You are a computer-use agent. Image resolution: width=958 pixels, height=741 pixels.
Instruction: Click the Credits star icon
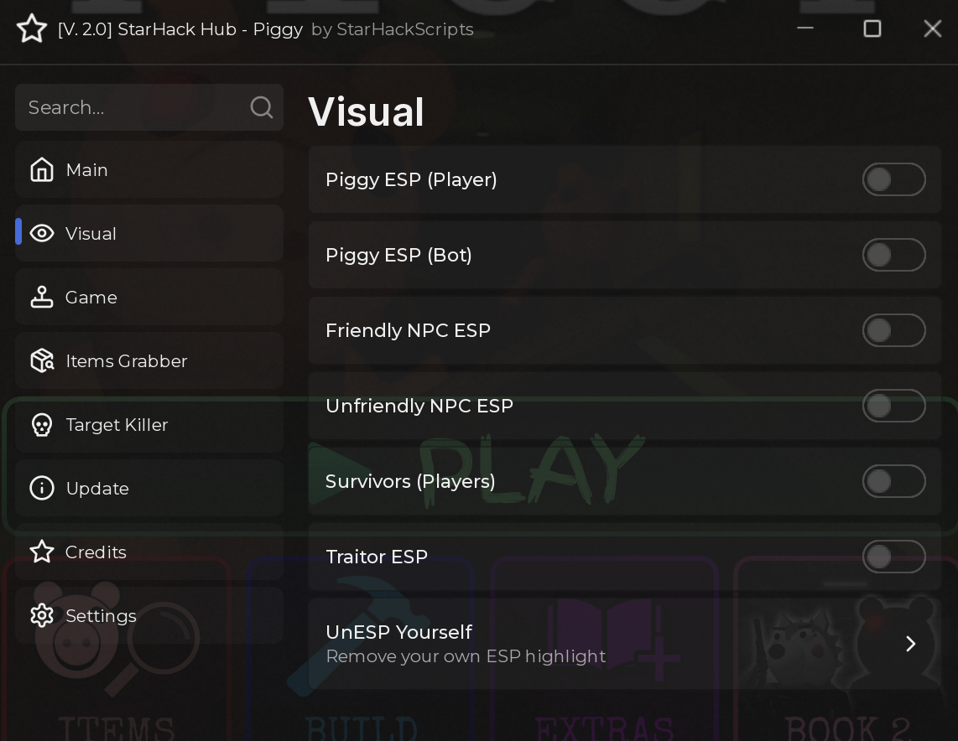(x=42, y=552)
